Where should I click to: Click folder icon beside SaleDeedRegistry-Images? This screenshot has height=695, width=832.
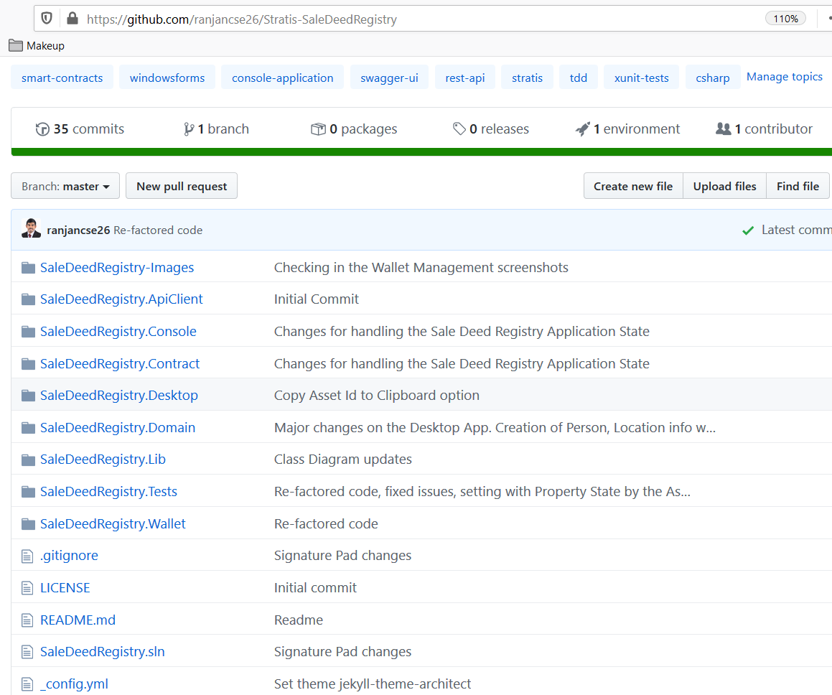28,267
